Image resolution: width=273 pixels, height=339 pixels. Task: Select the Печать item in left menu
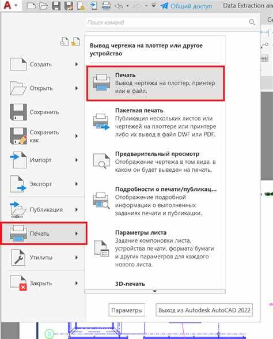pos(44,233)
